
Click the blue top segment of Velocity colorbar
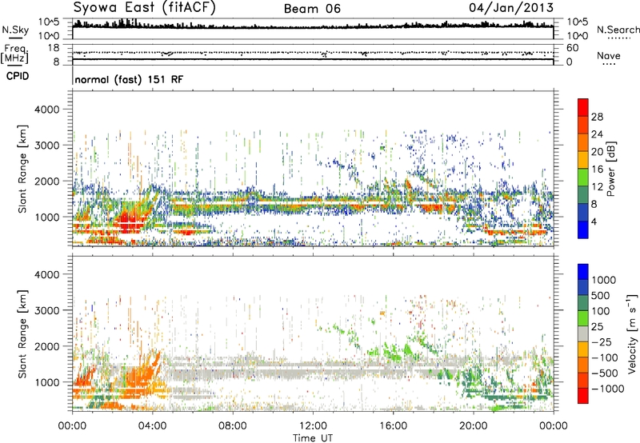coord(583,272)
